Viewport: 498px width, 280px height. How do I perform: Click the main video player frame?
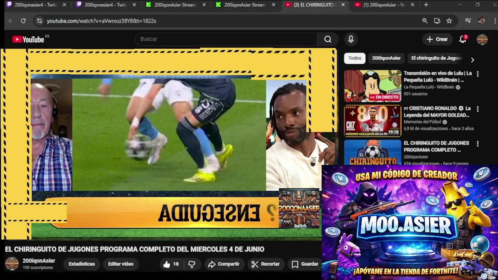(x=168, y=144)
